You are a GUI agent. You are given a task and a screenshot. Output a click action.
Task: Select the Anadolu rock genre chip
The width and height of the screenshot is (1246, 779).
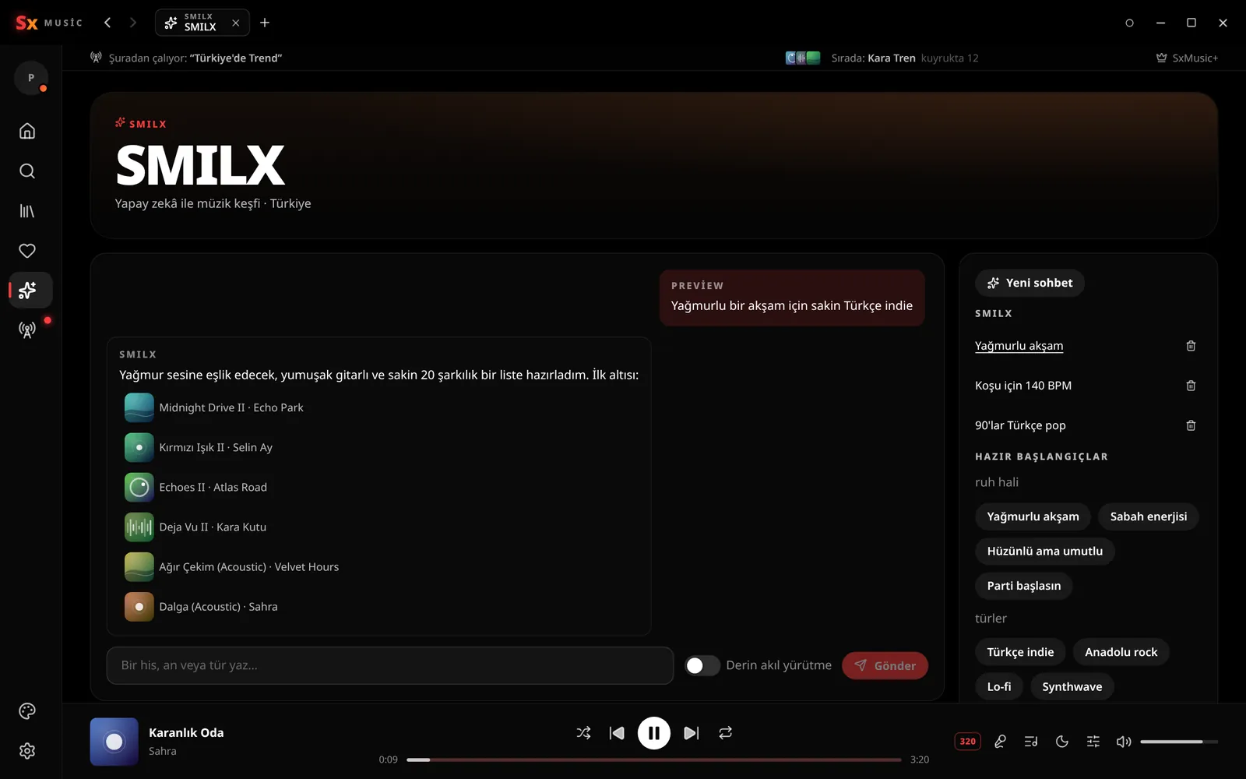1121,652
